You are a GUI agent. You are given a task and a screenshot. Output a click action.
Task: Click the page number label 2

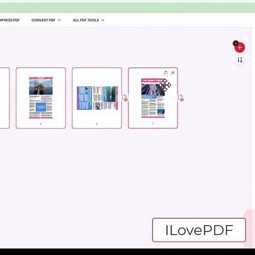97,124
